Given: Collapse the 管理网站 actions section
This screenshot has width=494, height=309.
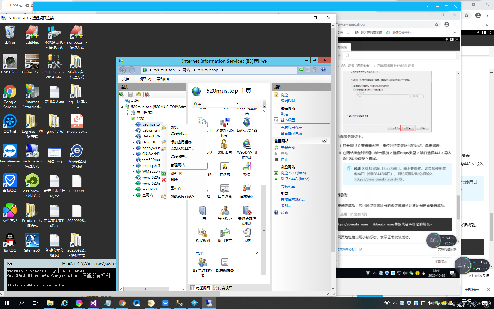Looking at the screenshot, I should (x=325, y=141).
